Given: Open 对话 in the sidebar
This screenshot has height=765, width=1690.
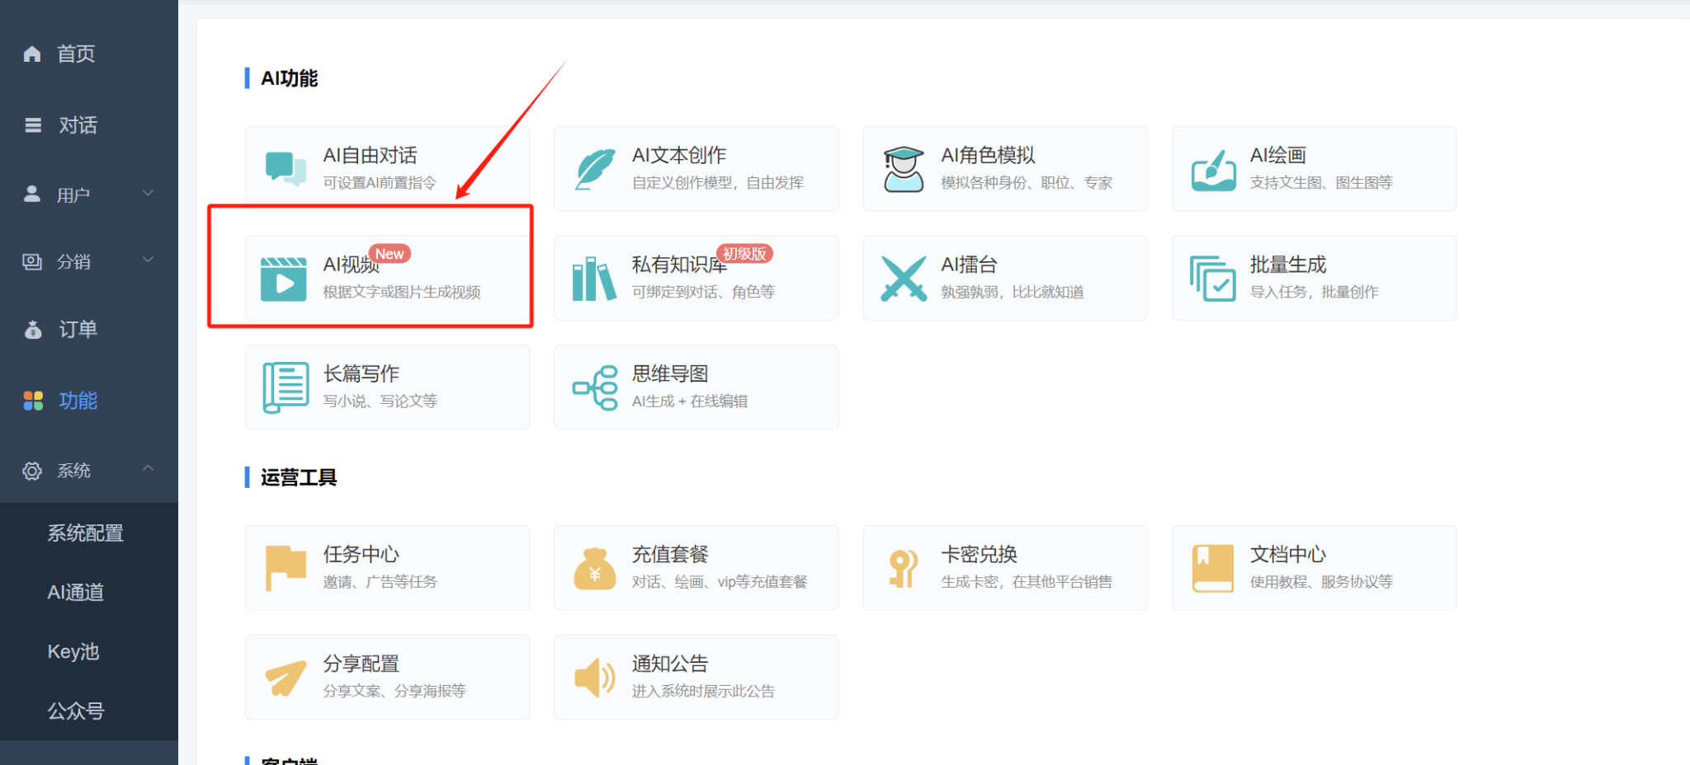Looking at the screenshot, I should point(78,125).
